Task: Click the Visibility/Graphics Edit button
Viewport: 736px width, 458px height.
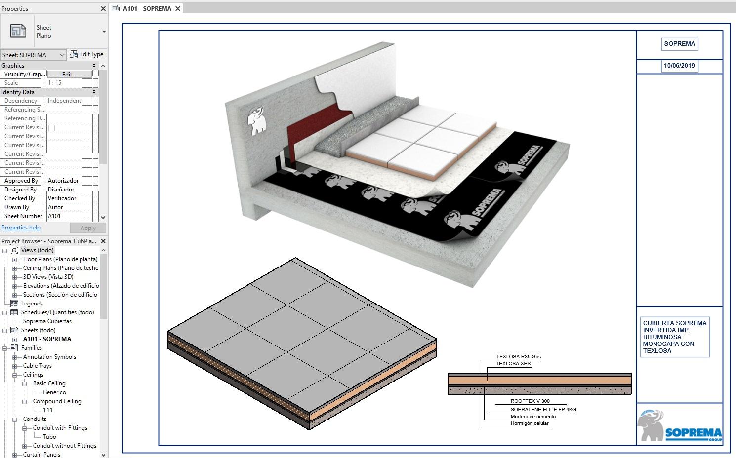Action: click(69, 74)
